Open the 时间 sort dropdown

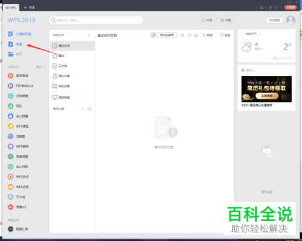point(208,35)
